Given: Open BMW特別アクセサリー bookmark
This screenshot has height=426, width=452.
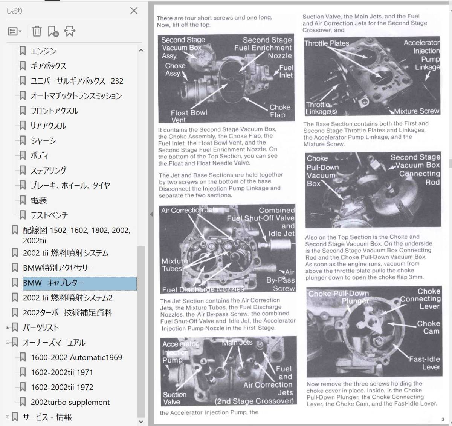Looking at the screenshot, I should point(58,268).
